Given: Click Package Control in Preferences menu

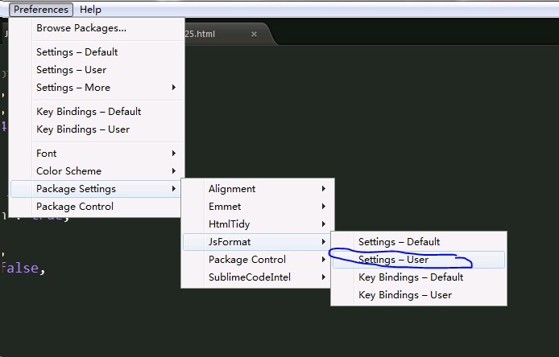Looking at the screenshot, I should 96,207.
